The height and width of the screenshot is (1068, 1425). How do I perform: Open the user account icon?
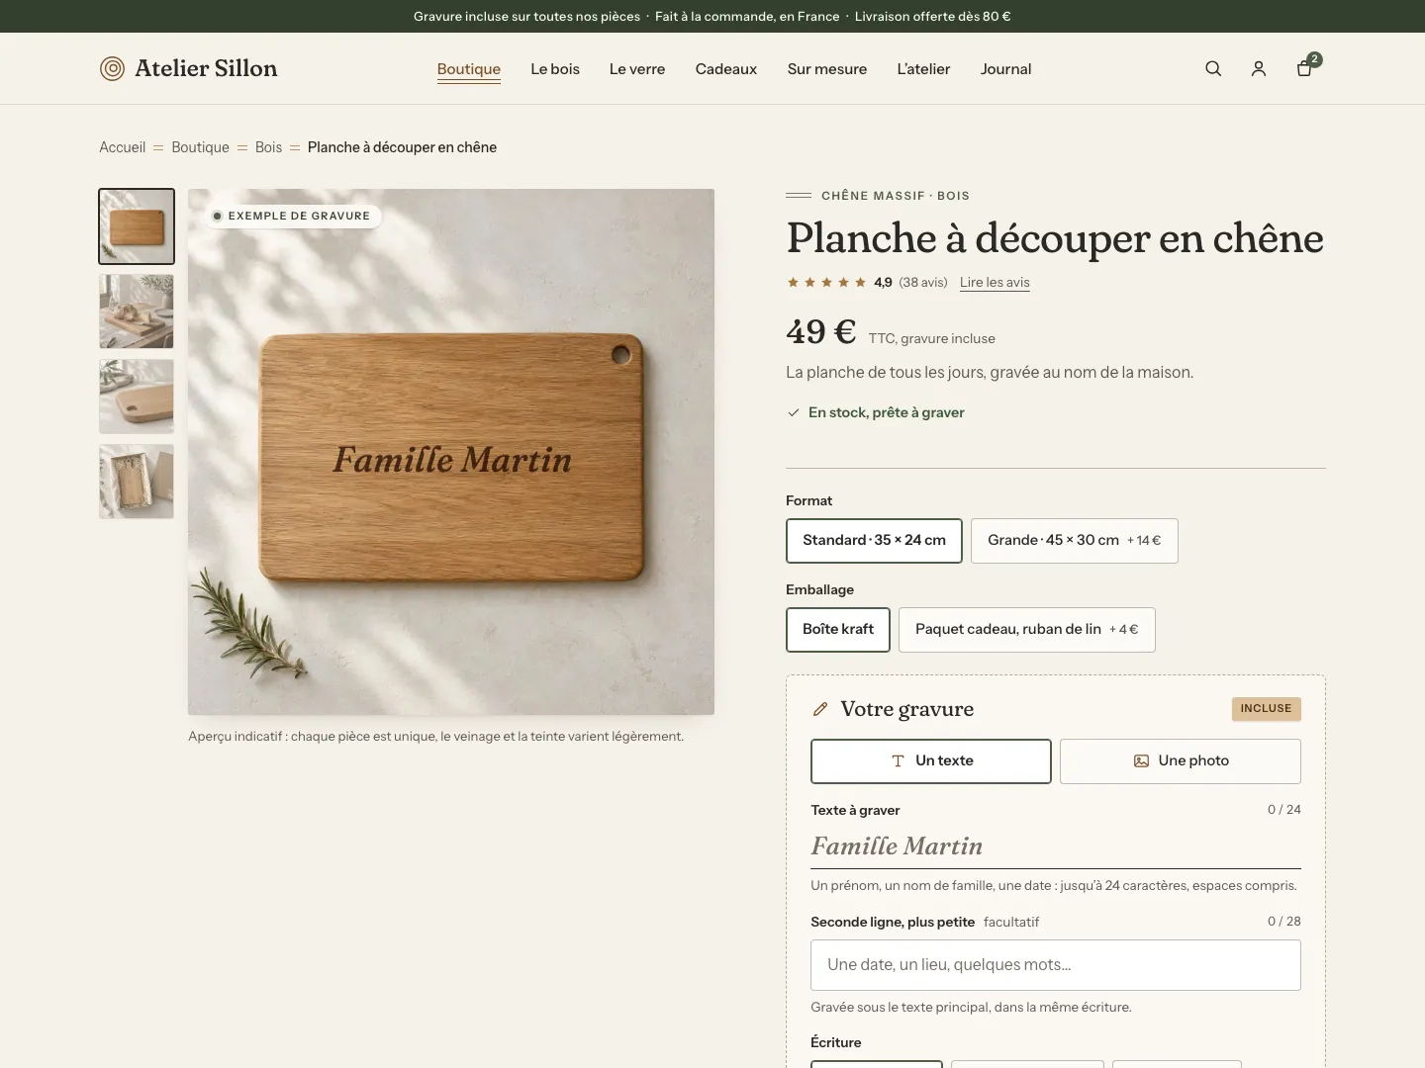1259,68
